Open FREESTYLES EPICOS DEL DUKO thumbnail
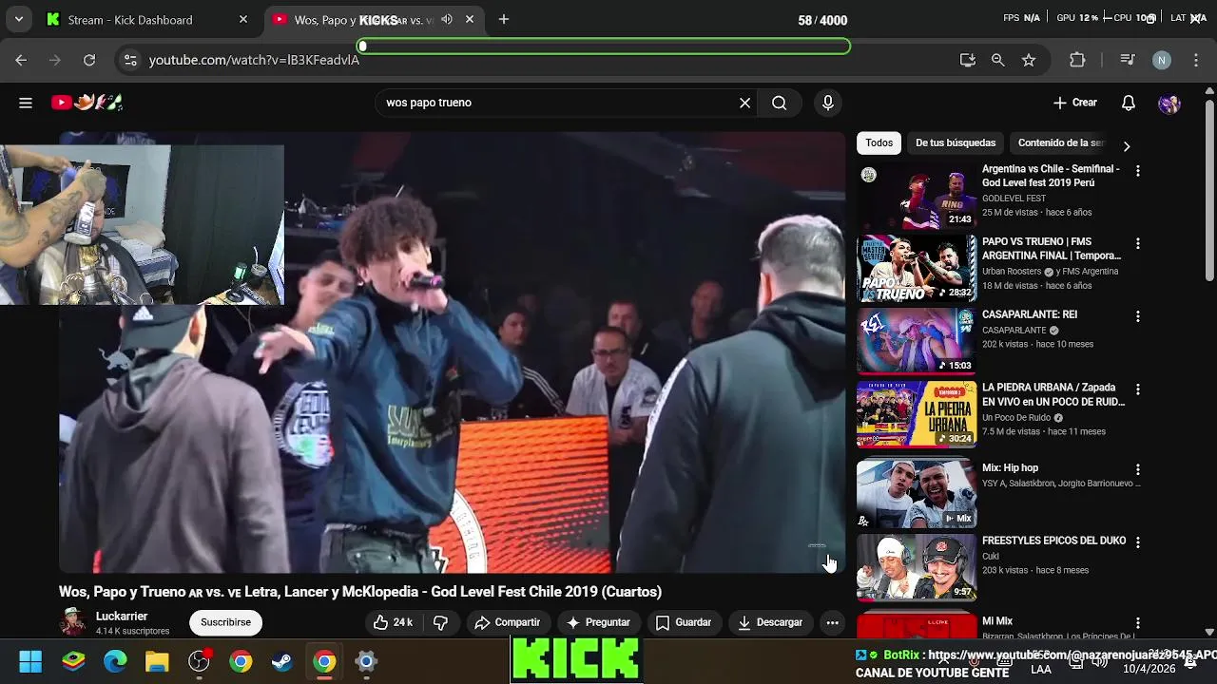 (x=917, y=567)
